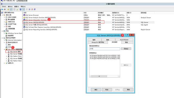Viewport: 174px width, 98px height.
Task: Expand the 消息队列 tree node
Action: point(4,63)
